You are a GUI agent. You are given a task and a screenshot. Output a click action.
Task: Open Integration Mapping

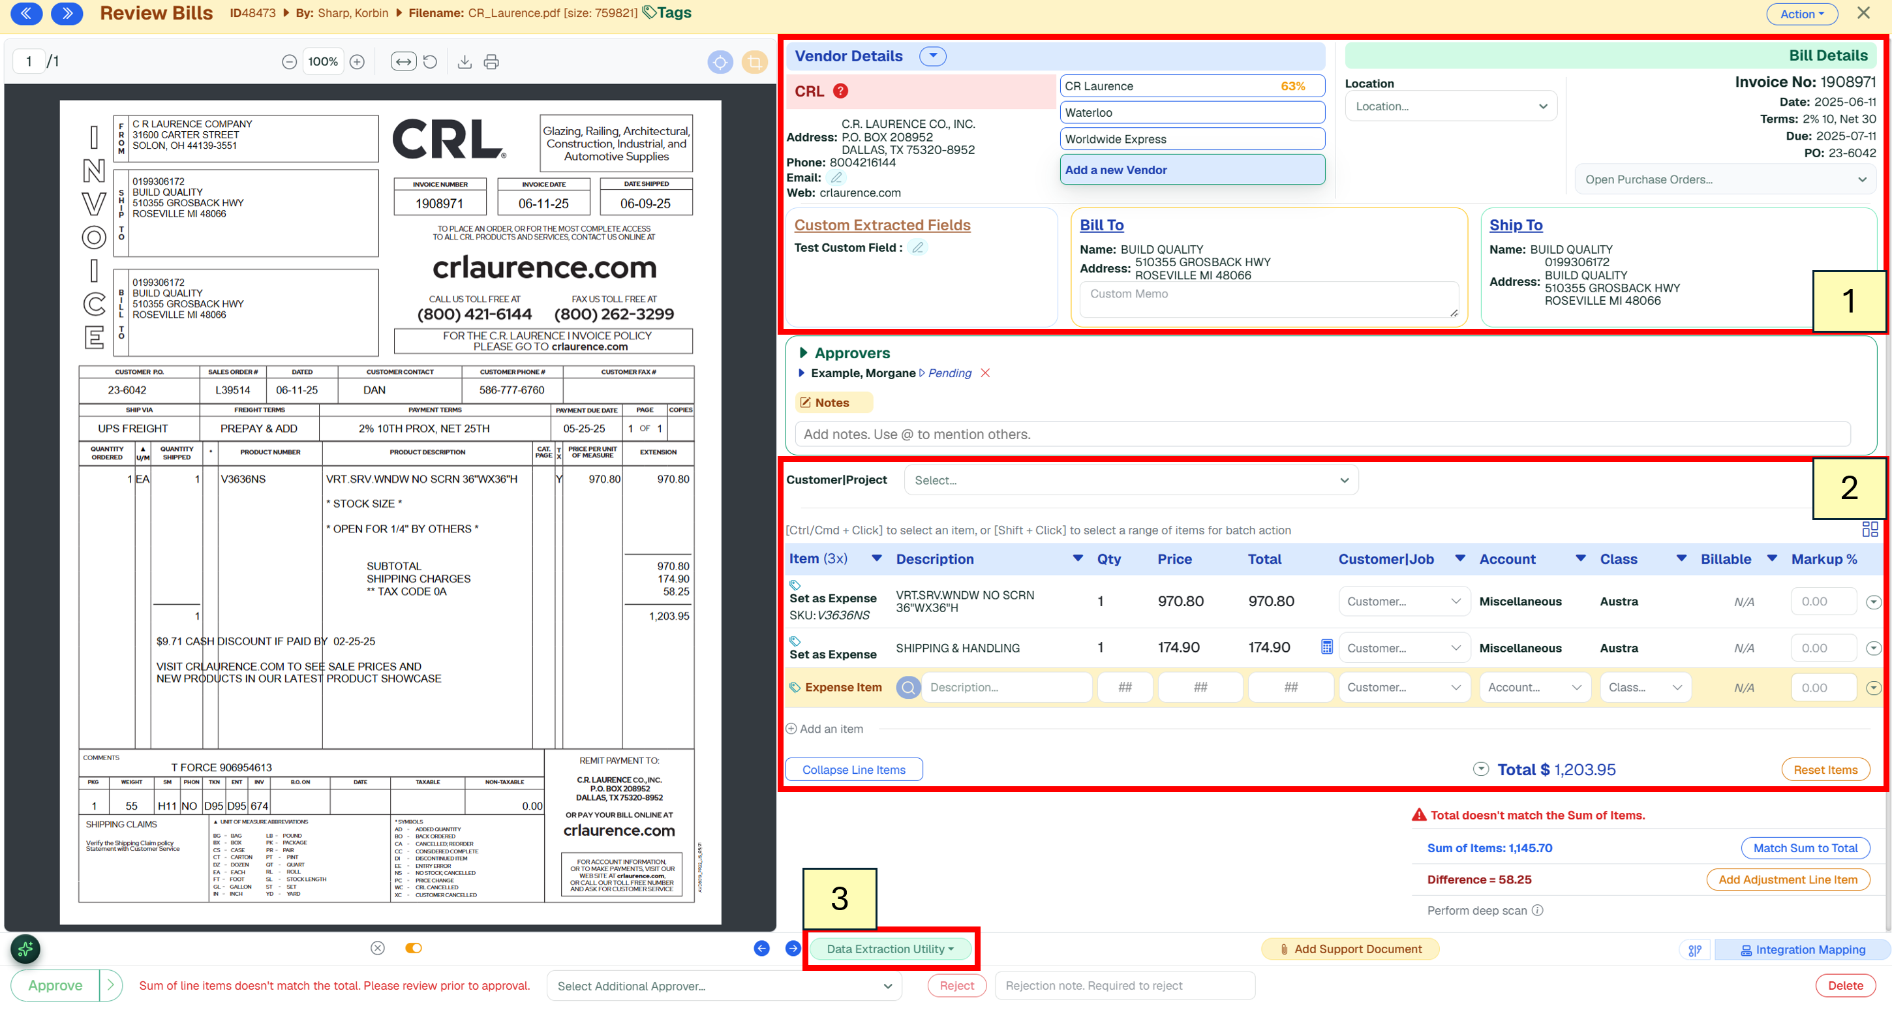(1803, 950)
